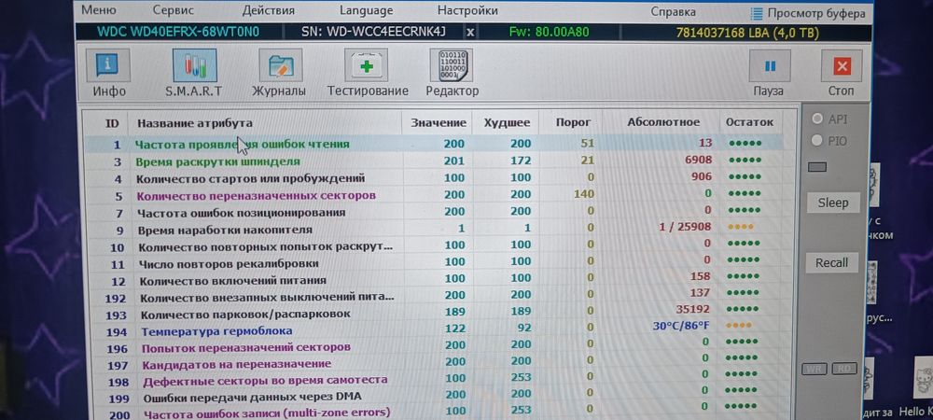Select the API radio button
This screenshot has height=420, width=933.
[x=817, y=119]
